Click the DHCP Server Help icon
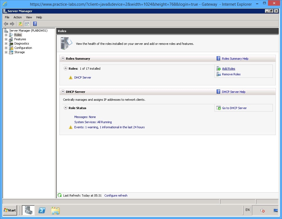Viewport: 282px width, 219px height. point(218,92)
